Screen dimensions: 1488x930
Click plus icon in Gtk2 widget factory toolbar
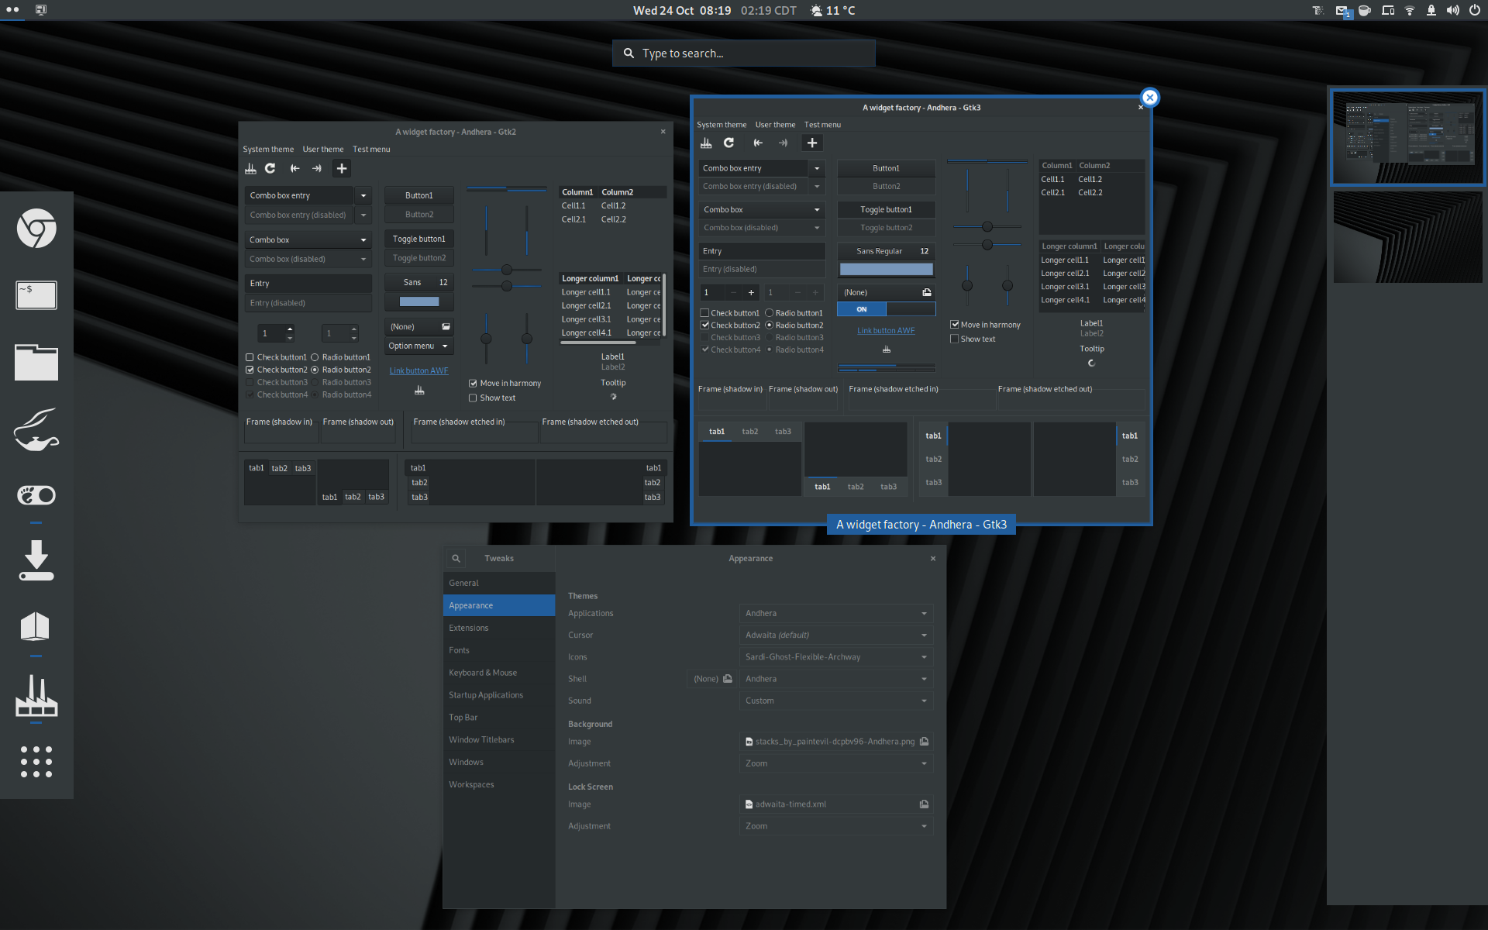pyautogui.click(x=342, y=168)
